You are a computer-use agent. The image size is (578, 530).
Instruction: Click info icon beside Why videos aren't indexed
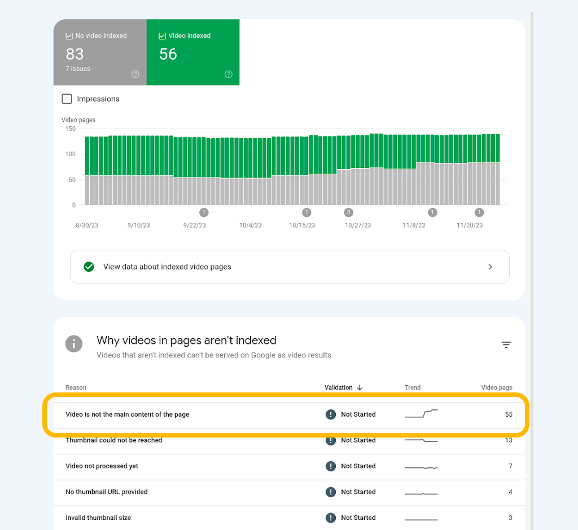(74, 344)
